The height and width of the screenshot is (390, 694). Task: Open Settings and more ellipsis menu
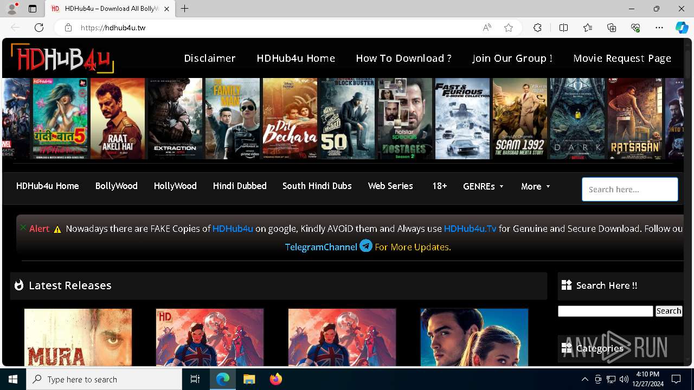tap(659, 28)
